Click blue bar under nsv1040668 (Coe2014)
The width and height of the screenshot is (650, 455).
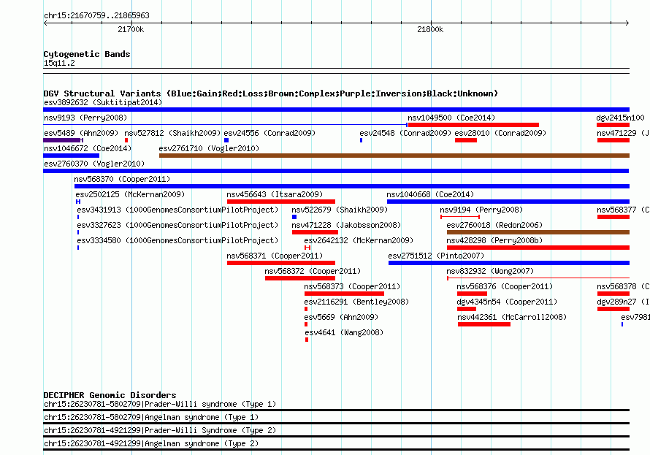click(508, 202)
